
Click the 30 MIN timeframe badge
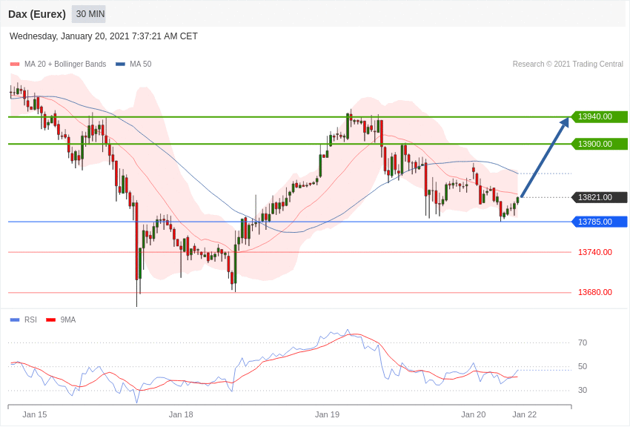point(89,14)
